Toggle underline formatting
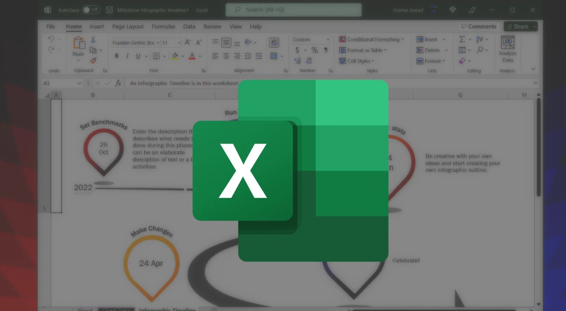The height and width of the screenshot is (311, 566). point(138,56)
